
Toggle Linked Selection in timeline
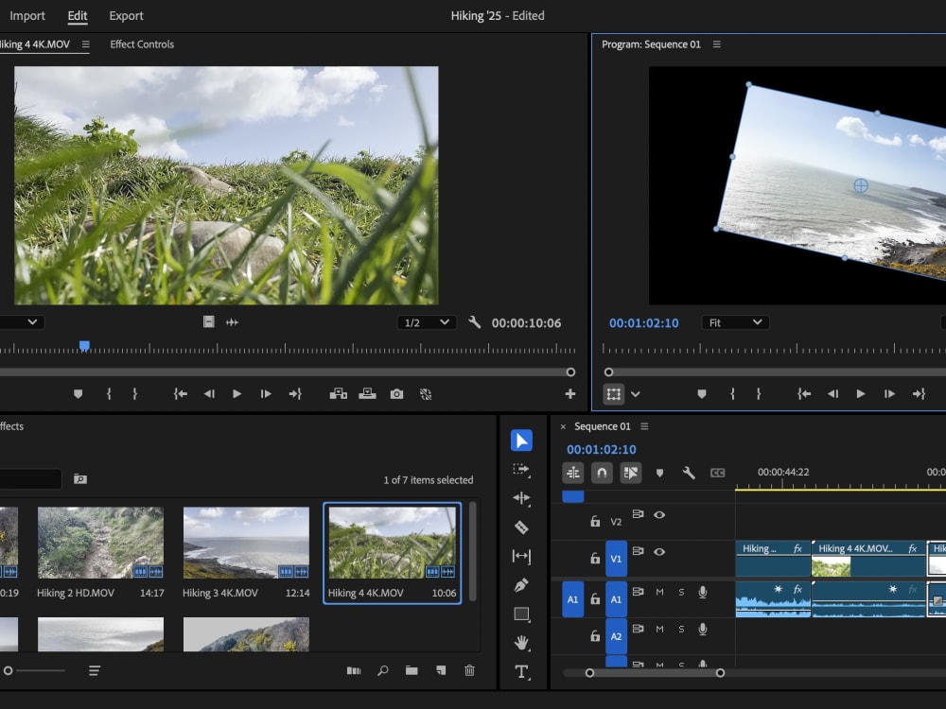pos(630,473)
